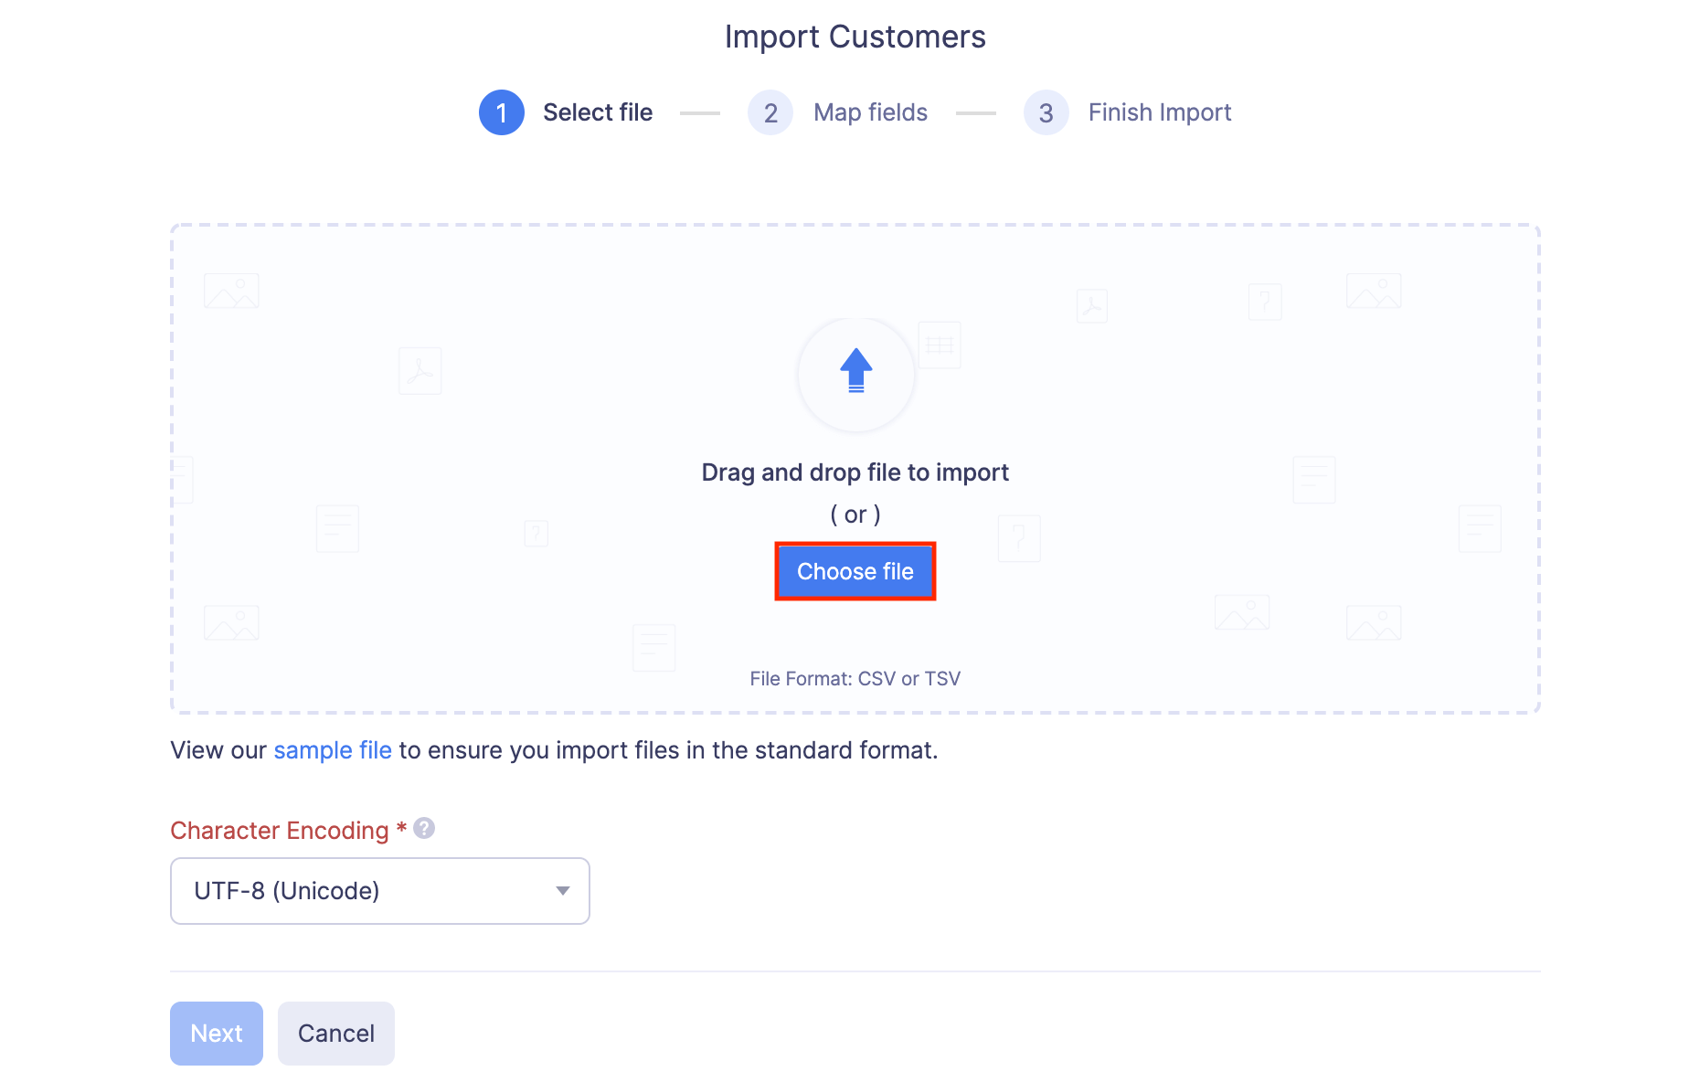The width and height of the screenshot is (1689, 1082).
Task: Click the Choose file button
Action: [x=855, y=570]
